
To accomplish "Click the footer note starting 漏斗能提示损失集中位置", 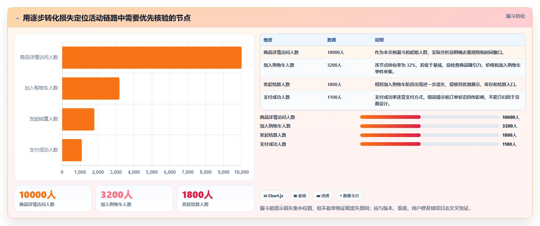I will coord(366,209).
